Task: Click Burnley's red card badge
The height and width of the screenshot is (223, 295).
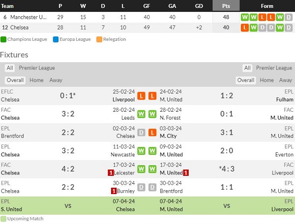Action: coord(114,191)
